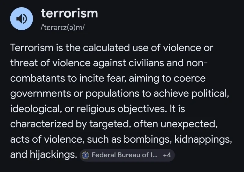Expand the +4 additional sources
Viewport: 244px width, 172px height.
pyautogui.click(x=167, y=155)
